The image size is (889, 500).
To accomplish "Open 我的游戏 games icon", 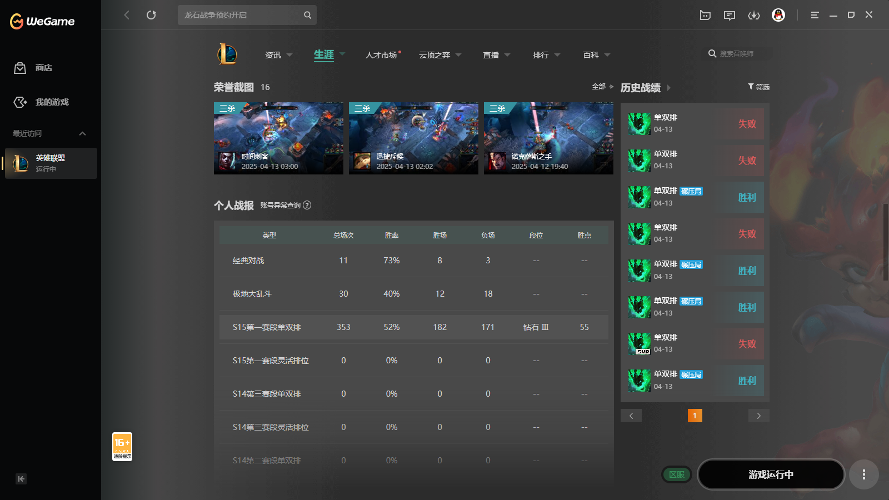I will (20, 102).
